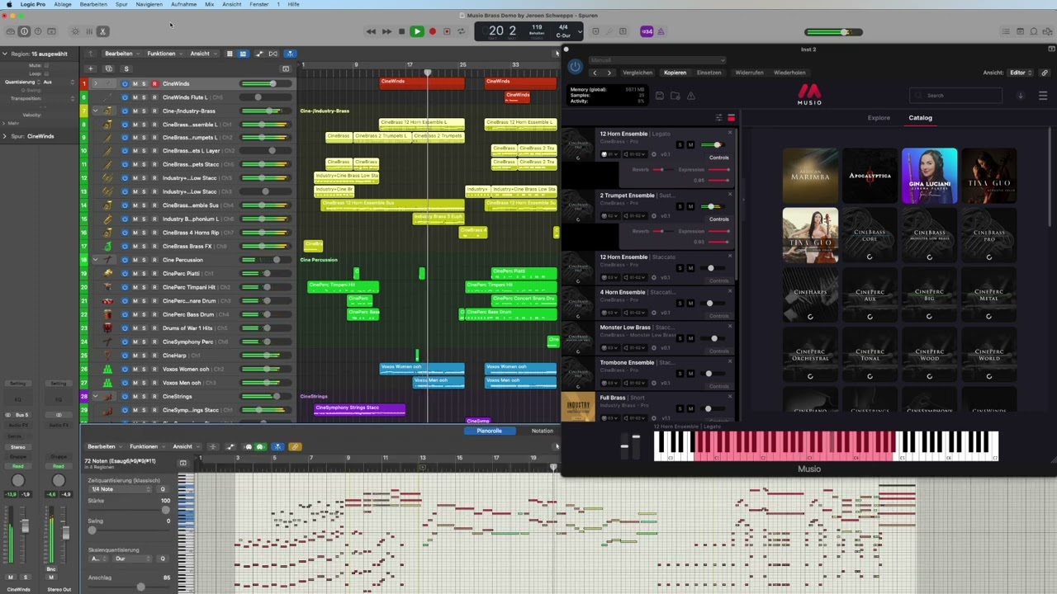Click the Einsetzen button in plugin header
This screenshot has height=594, width=1057.
pos(709,73)
